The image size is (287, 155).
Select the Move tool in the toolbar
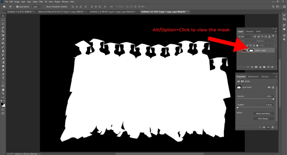[3, 16]
